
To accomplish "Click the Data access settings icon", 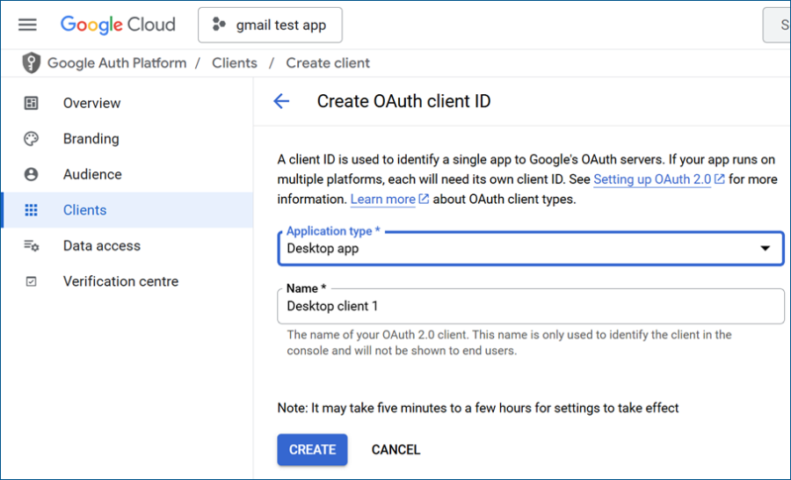I will pos(32,246).
